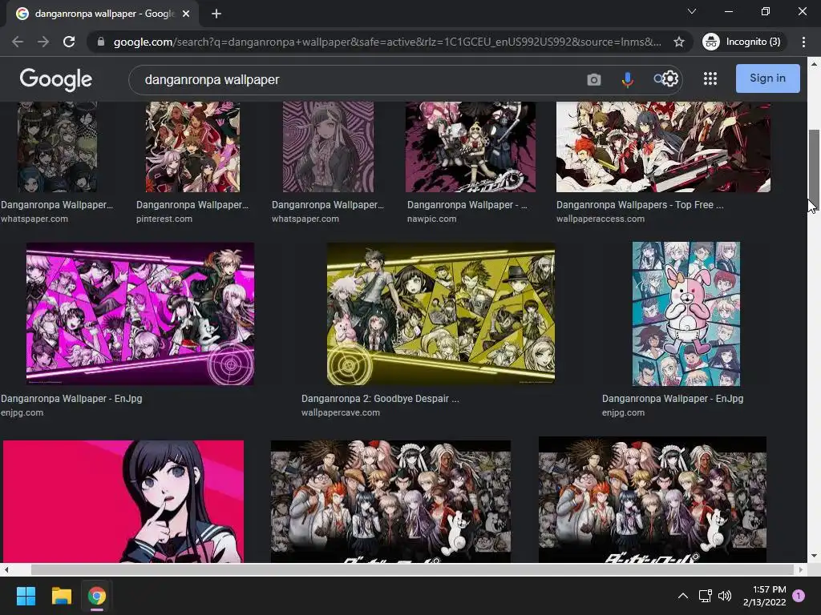Click the vertical scrollbar down arrow
This screenshot has width=821, height=615.
pos(813,556)
